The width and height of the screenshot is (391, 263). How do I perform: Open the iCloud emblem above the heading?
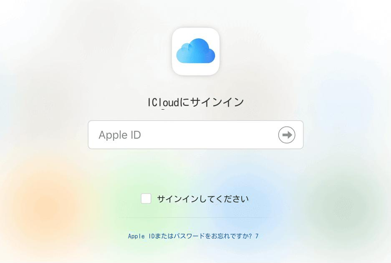pyautogui.click(x=196, y=51)
